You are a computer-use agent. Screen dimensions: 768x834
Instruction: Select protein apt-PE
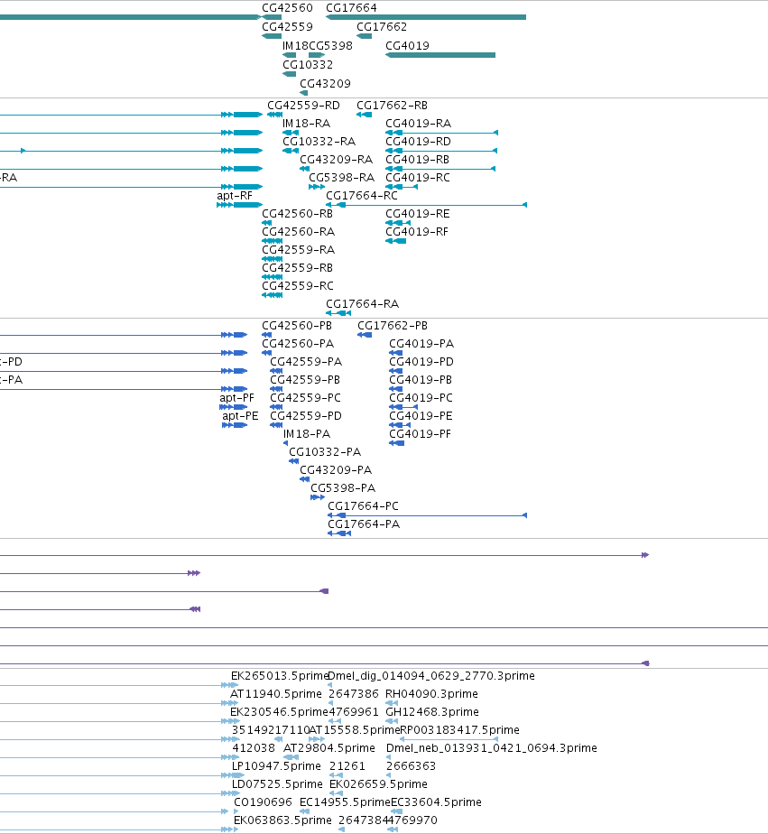tap(240, 416)
